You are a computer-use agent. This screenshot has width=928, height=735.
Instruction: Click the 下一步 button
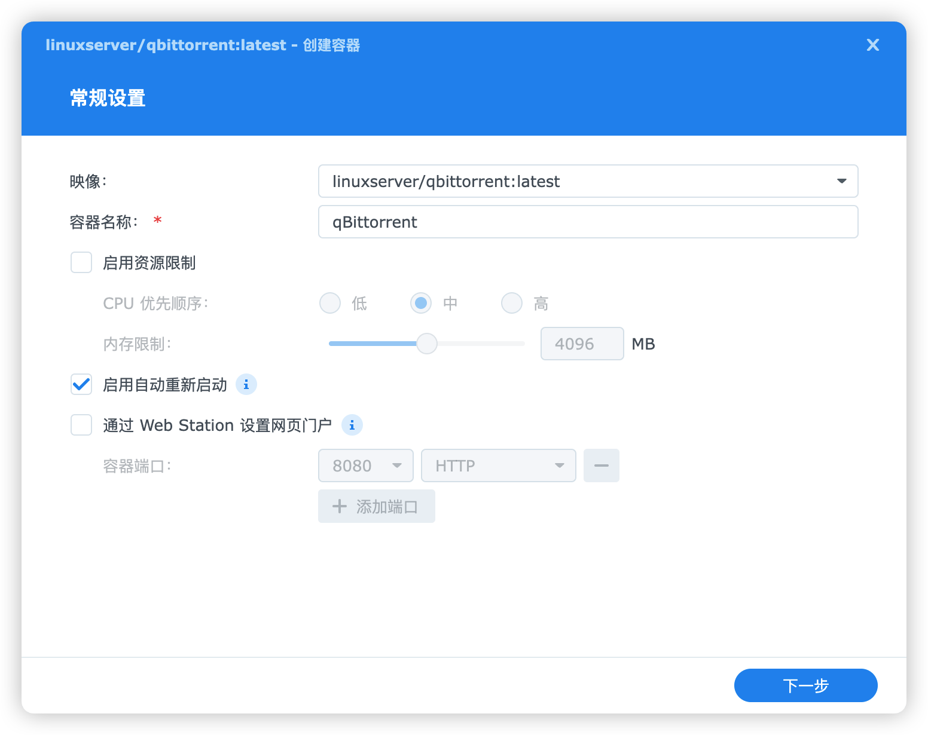(805, 685)
